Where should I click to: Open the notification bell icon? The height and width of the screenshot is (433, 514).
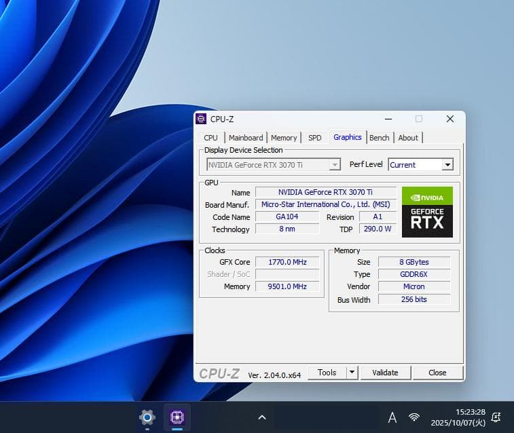(x=496, y=417)
